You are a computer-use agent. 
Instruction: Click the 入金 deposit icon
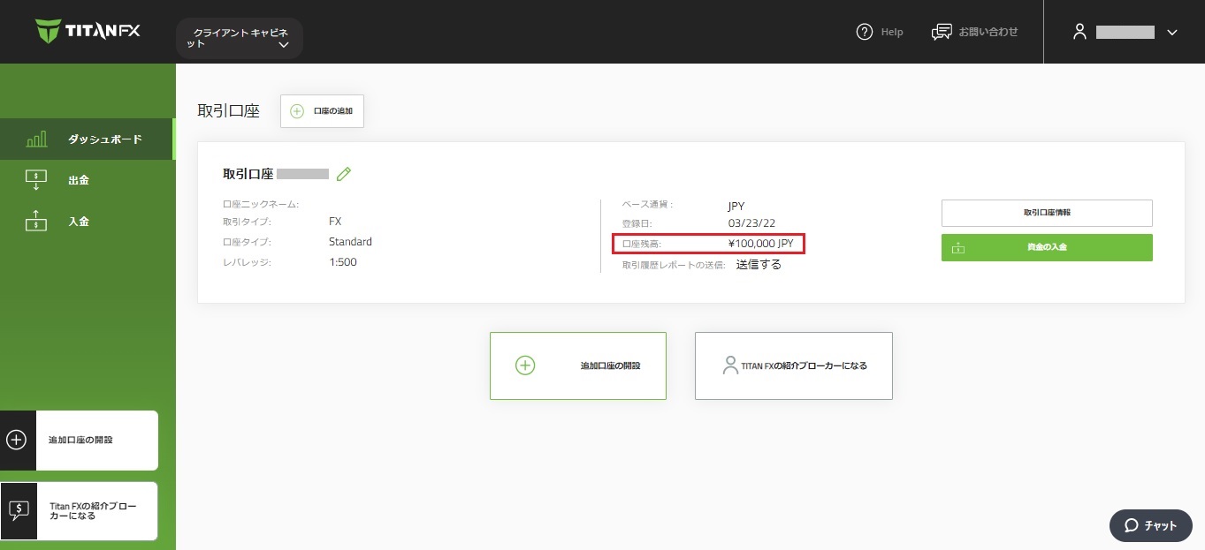click(x=36, y=221)
